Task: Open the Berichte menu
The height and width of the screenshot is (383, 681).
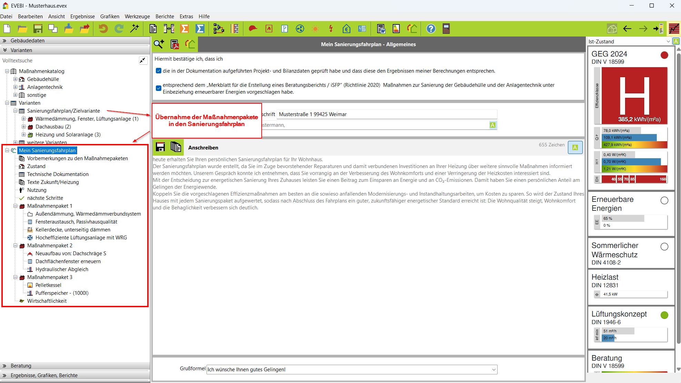Action: [165, 16]
